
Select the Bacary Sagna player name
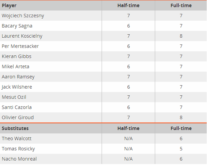17,26
